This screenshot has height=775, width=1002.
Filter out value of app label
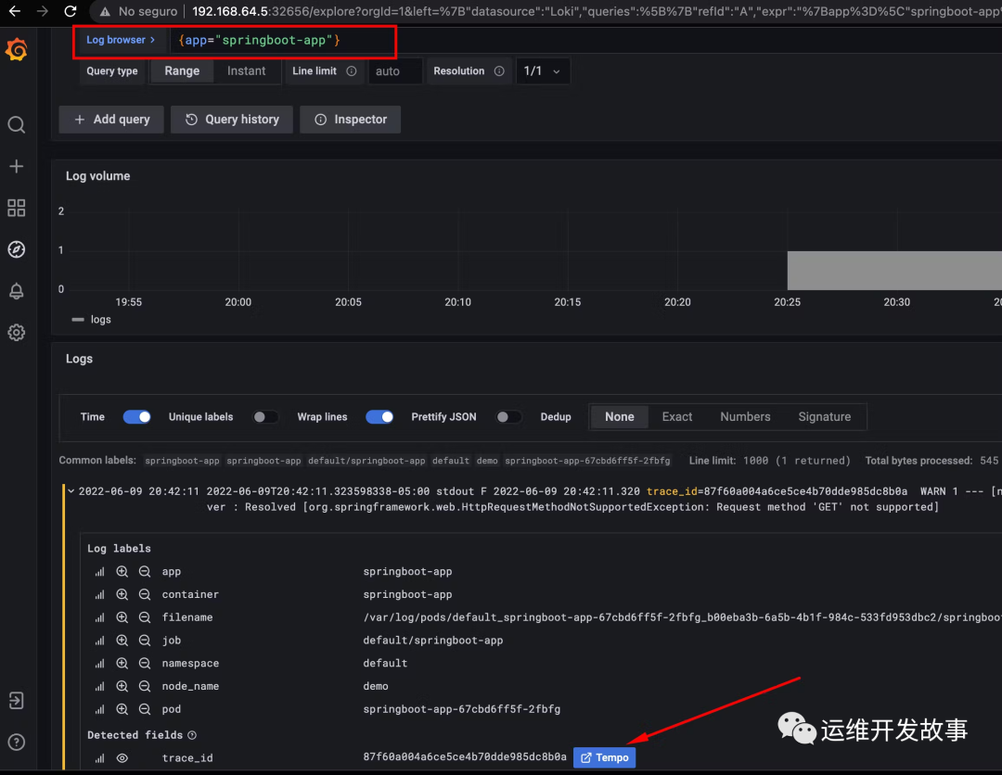coord(145,571)
